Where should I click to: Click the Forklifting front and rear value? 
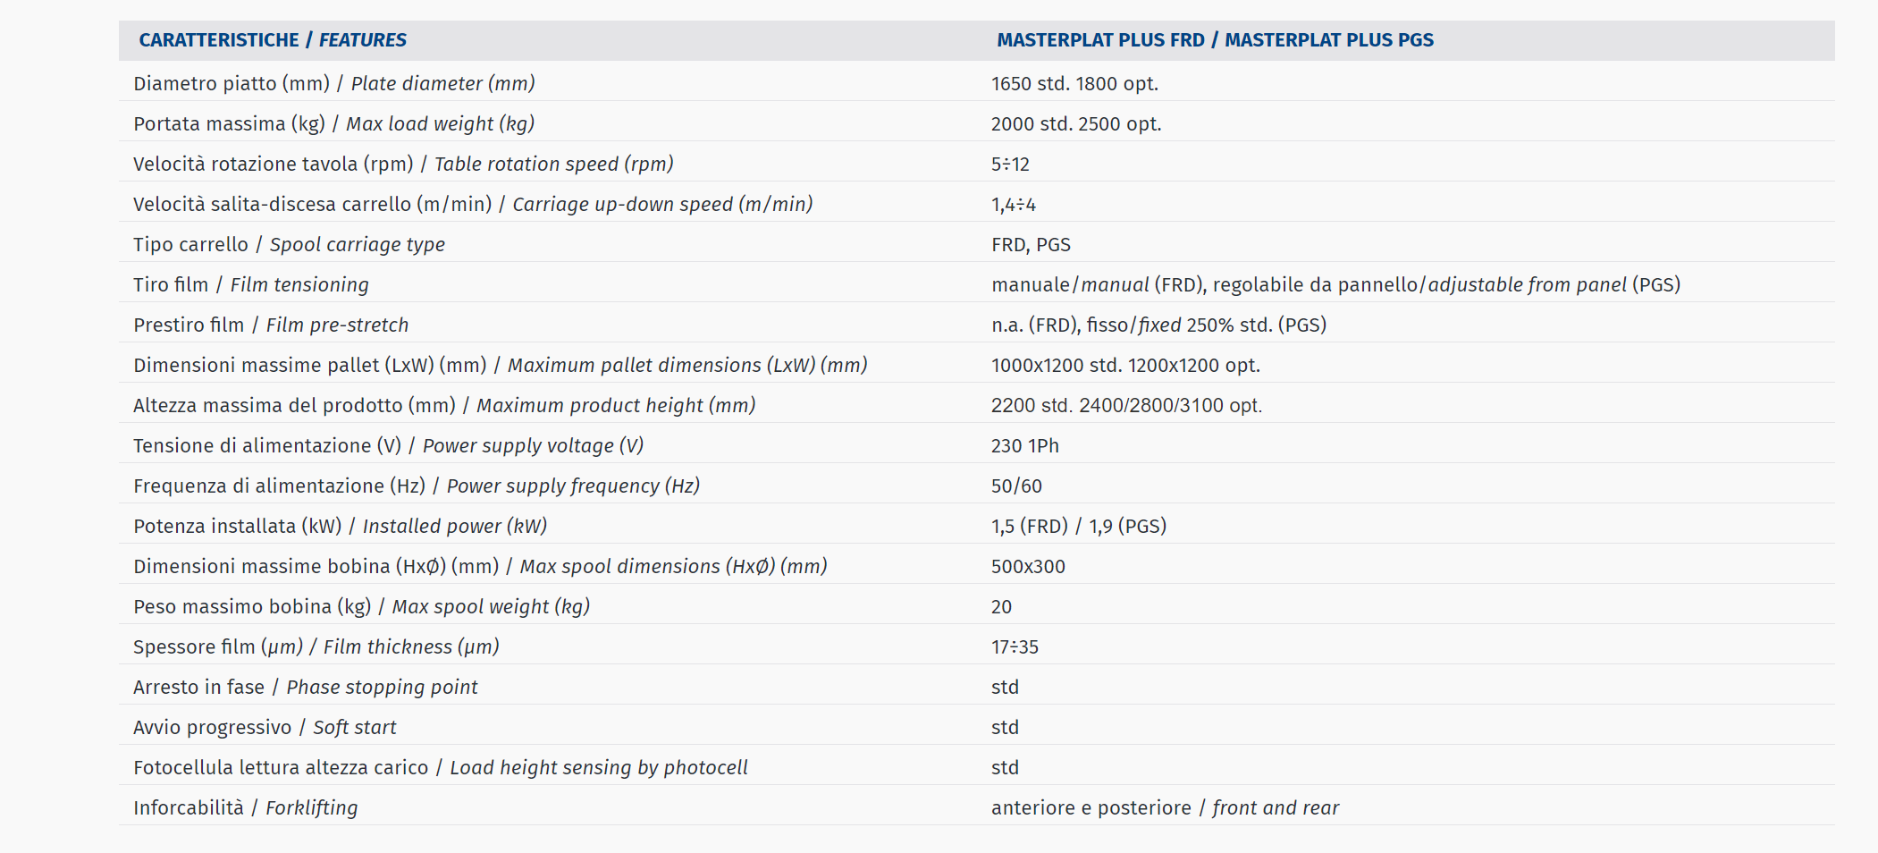1165,807
